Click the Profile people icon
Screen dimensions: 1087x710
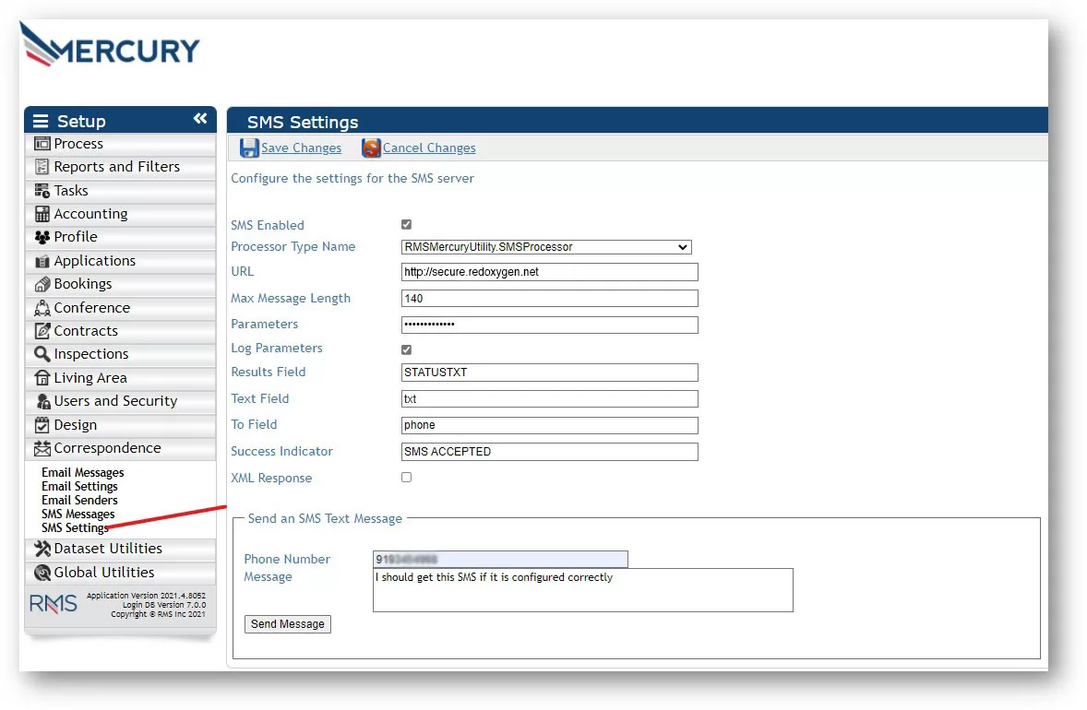[x=42, y=237]
